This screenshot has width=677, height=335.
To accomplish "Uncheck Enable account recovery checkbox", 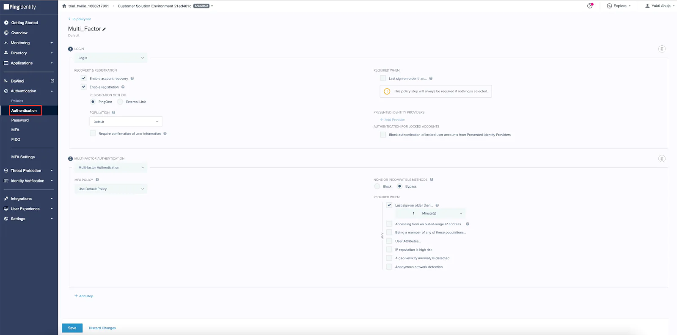I will pyautogui.click(x=84, y=78).
